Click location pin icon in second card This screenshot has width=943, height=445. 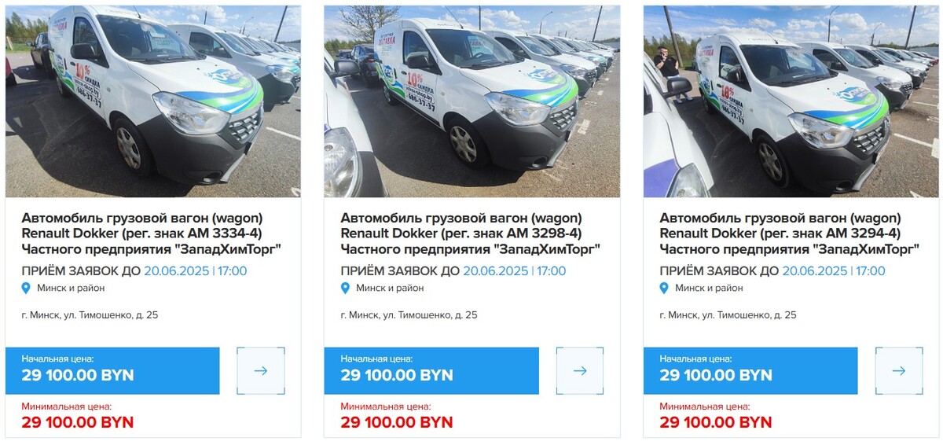coord(346,289)
